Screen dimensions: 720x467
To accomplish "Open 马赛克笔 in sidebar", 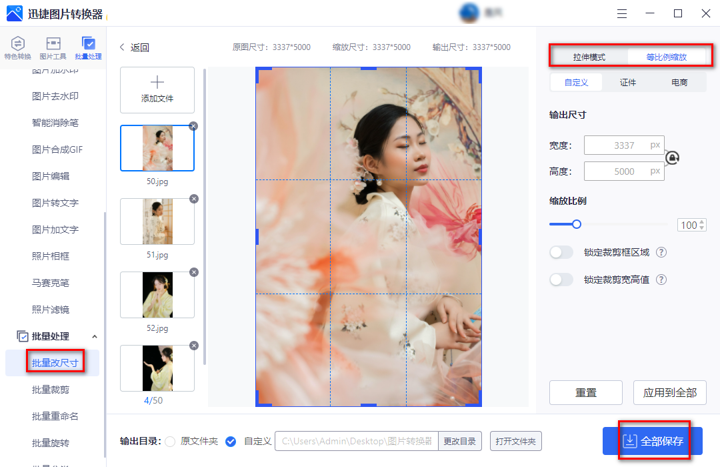I will click(x=51, y=283).
